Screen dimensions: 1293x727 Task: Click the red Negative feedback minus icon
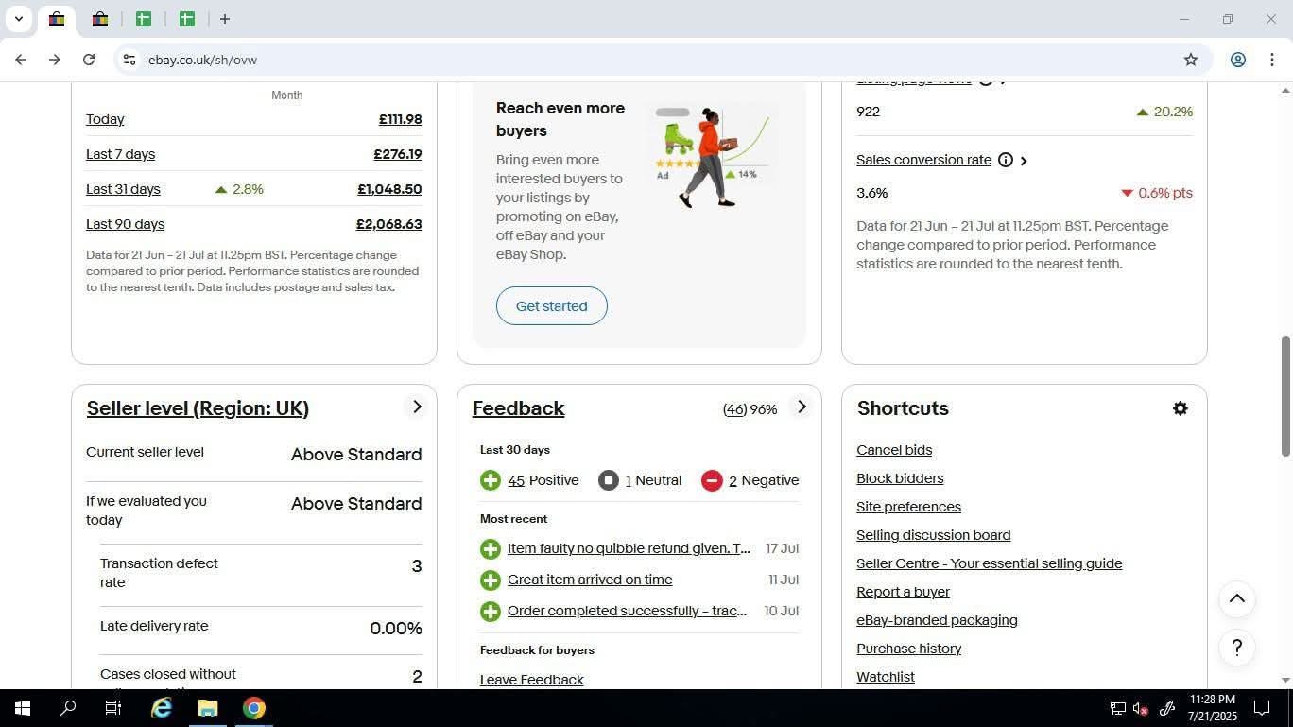pos(712,480)
